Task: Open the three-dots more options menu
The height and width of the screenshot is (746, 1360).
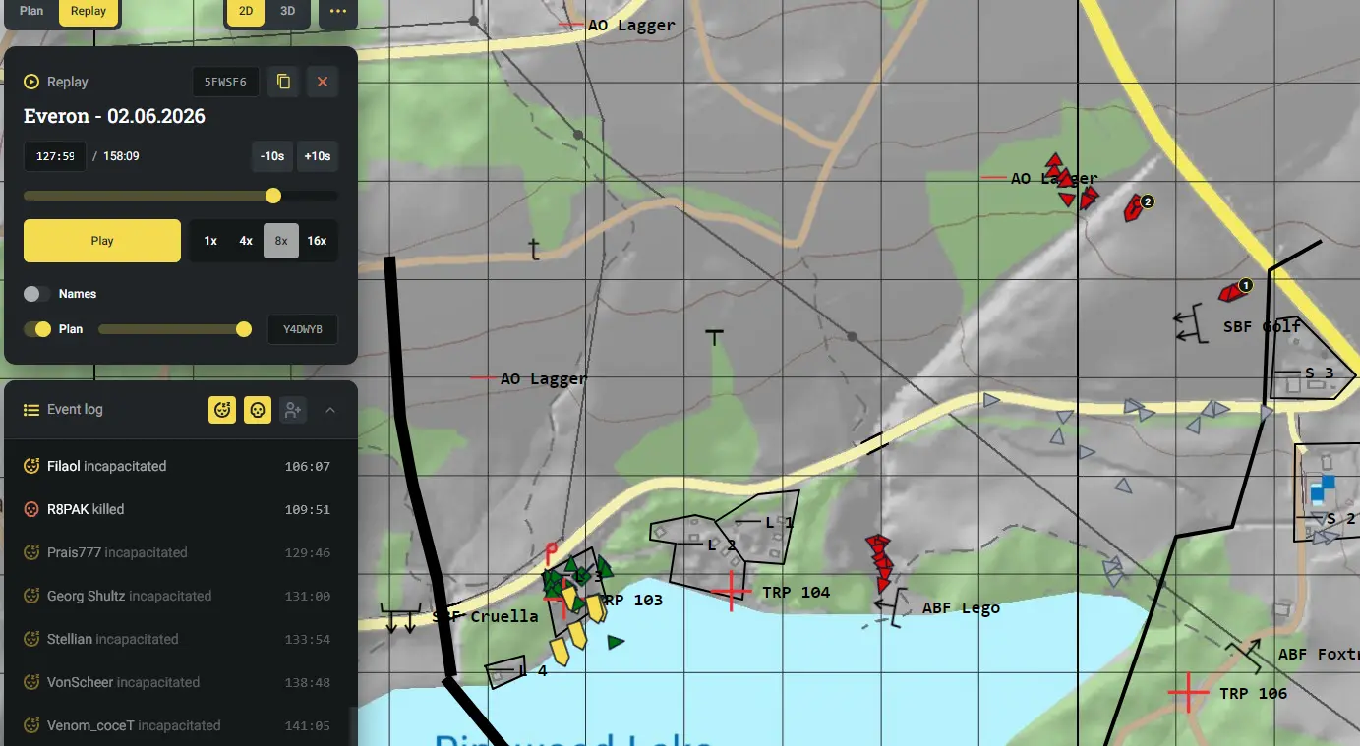Action: pos(338,11)
